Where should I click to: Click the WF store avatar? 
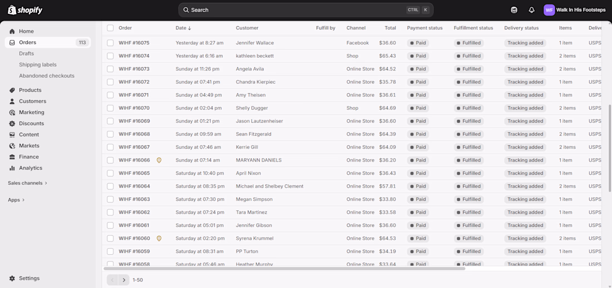click(549, 10)
